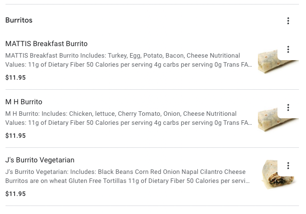Click the Burritos section heading

pos(19,21)
